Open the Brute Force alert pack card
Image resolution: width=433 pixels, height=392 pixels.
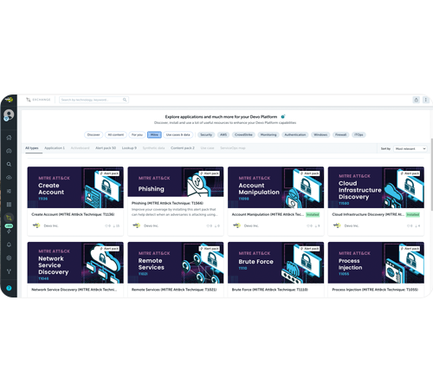coord(275,269)
